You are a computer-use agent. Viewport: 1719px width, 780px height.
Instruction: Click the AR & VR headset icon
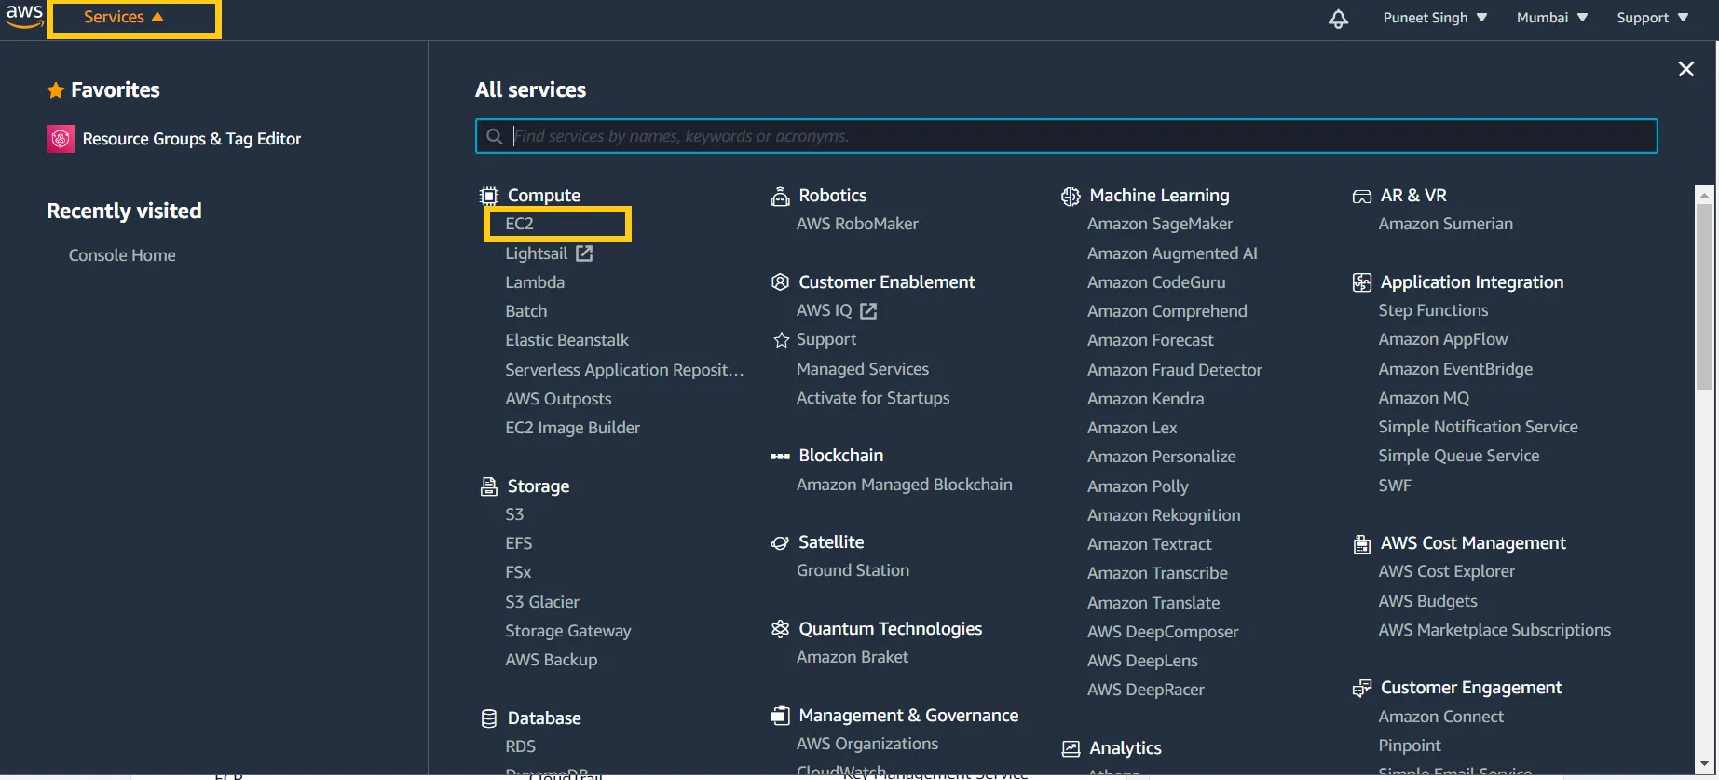1362,197
